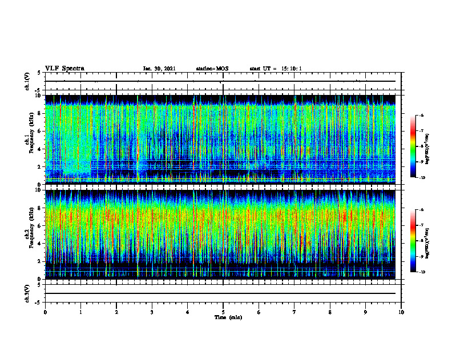This screenshot has height=350, width=452.
Task: Click the "8" kHz tick on ch.2 axis
Action: coord(41,208)
